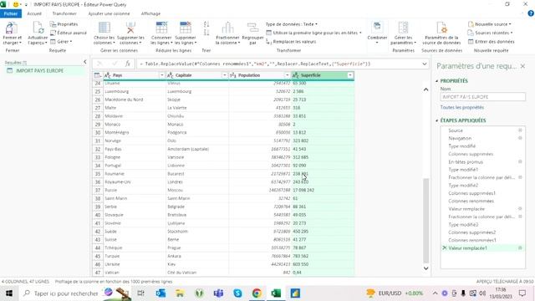Open Google Chrome from the taskbar

coord(257,293)
